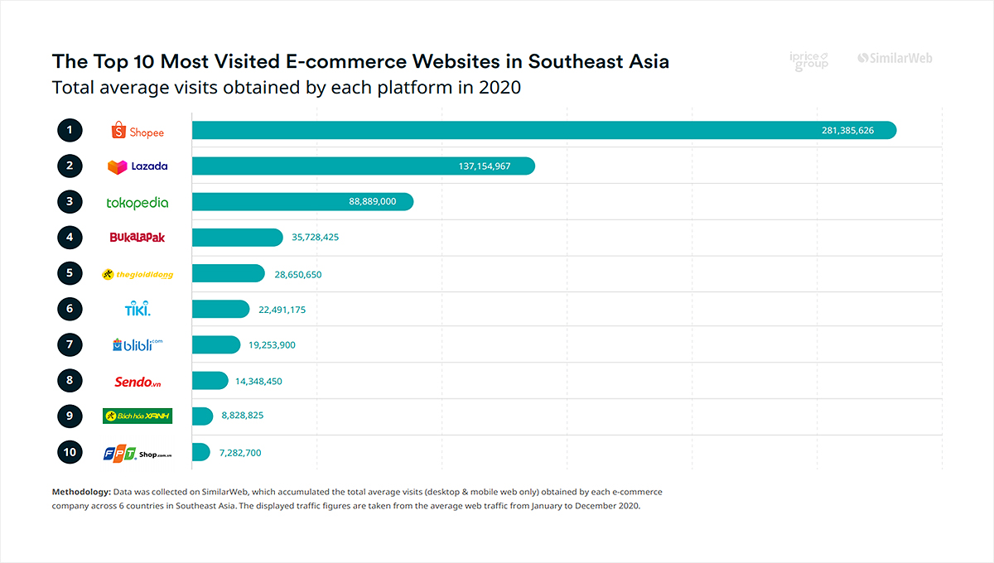Click the Blibli teal bar

[215, 344]
